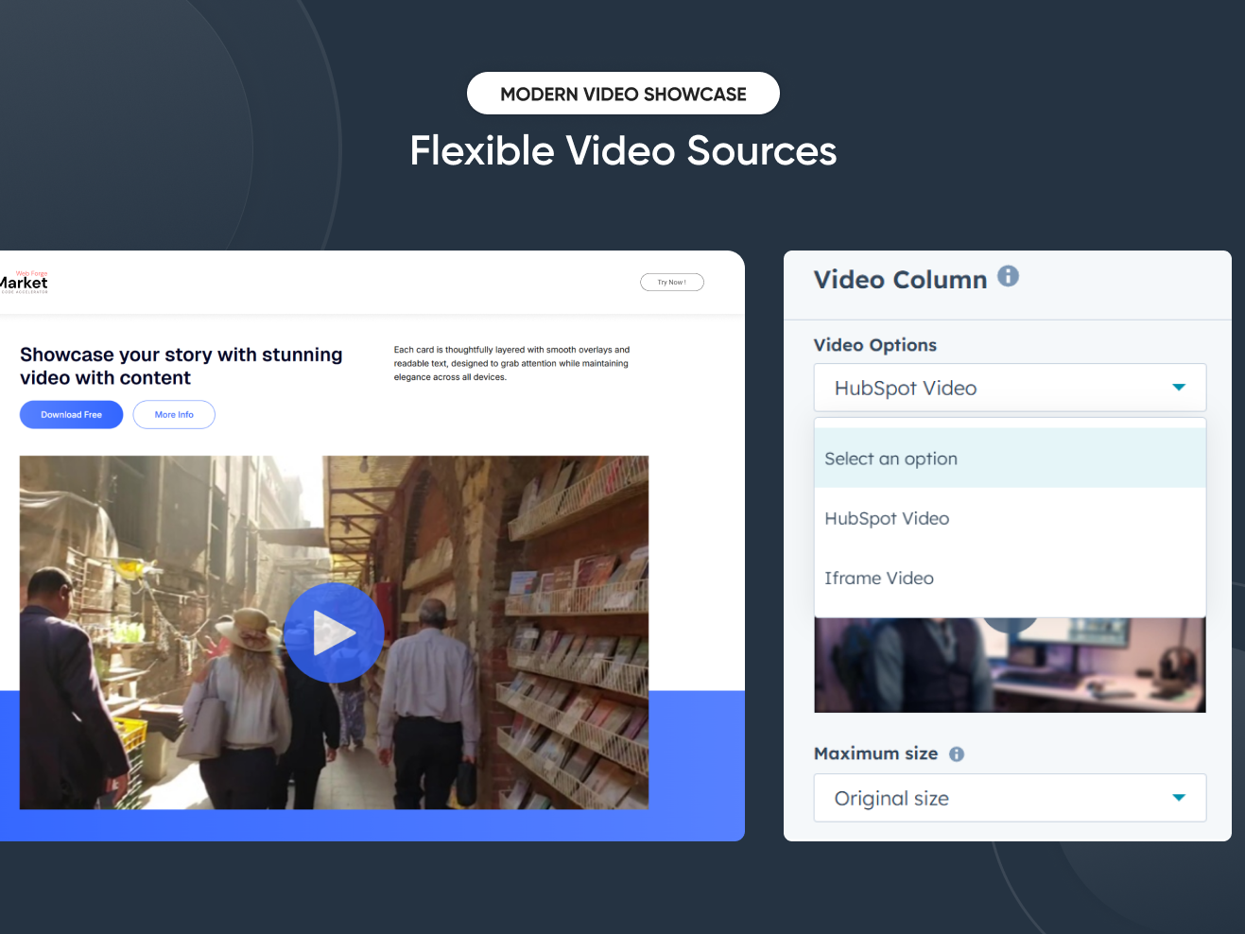The height and width of the screenshot is (934, 1245).
Task: Click the Web Forge Market logo
Action: pos(24,281)
